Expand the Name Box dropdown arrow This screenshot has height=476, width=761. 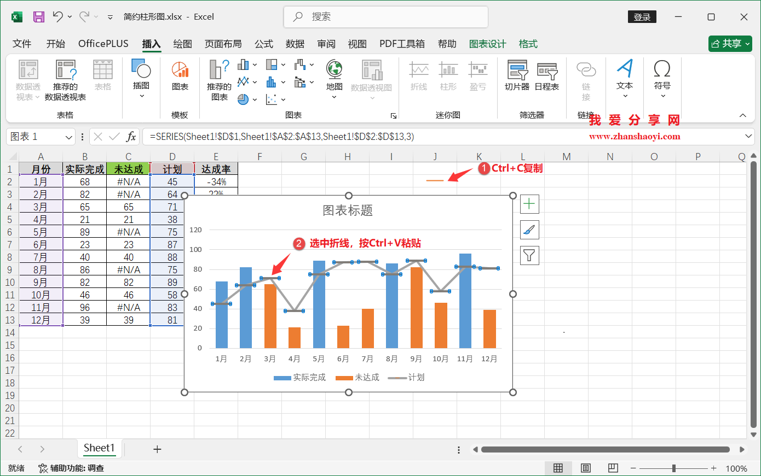pos(68,137)
